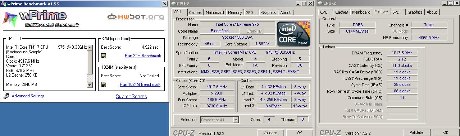Open the Submit Scores link
The height and width of the screenshot is (136, 460).
coord(131,96)
